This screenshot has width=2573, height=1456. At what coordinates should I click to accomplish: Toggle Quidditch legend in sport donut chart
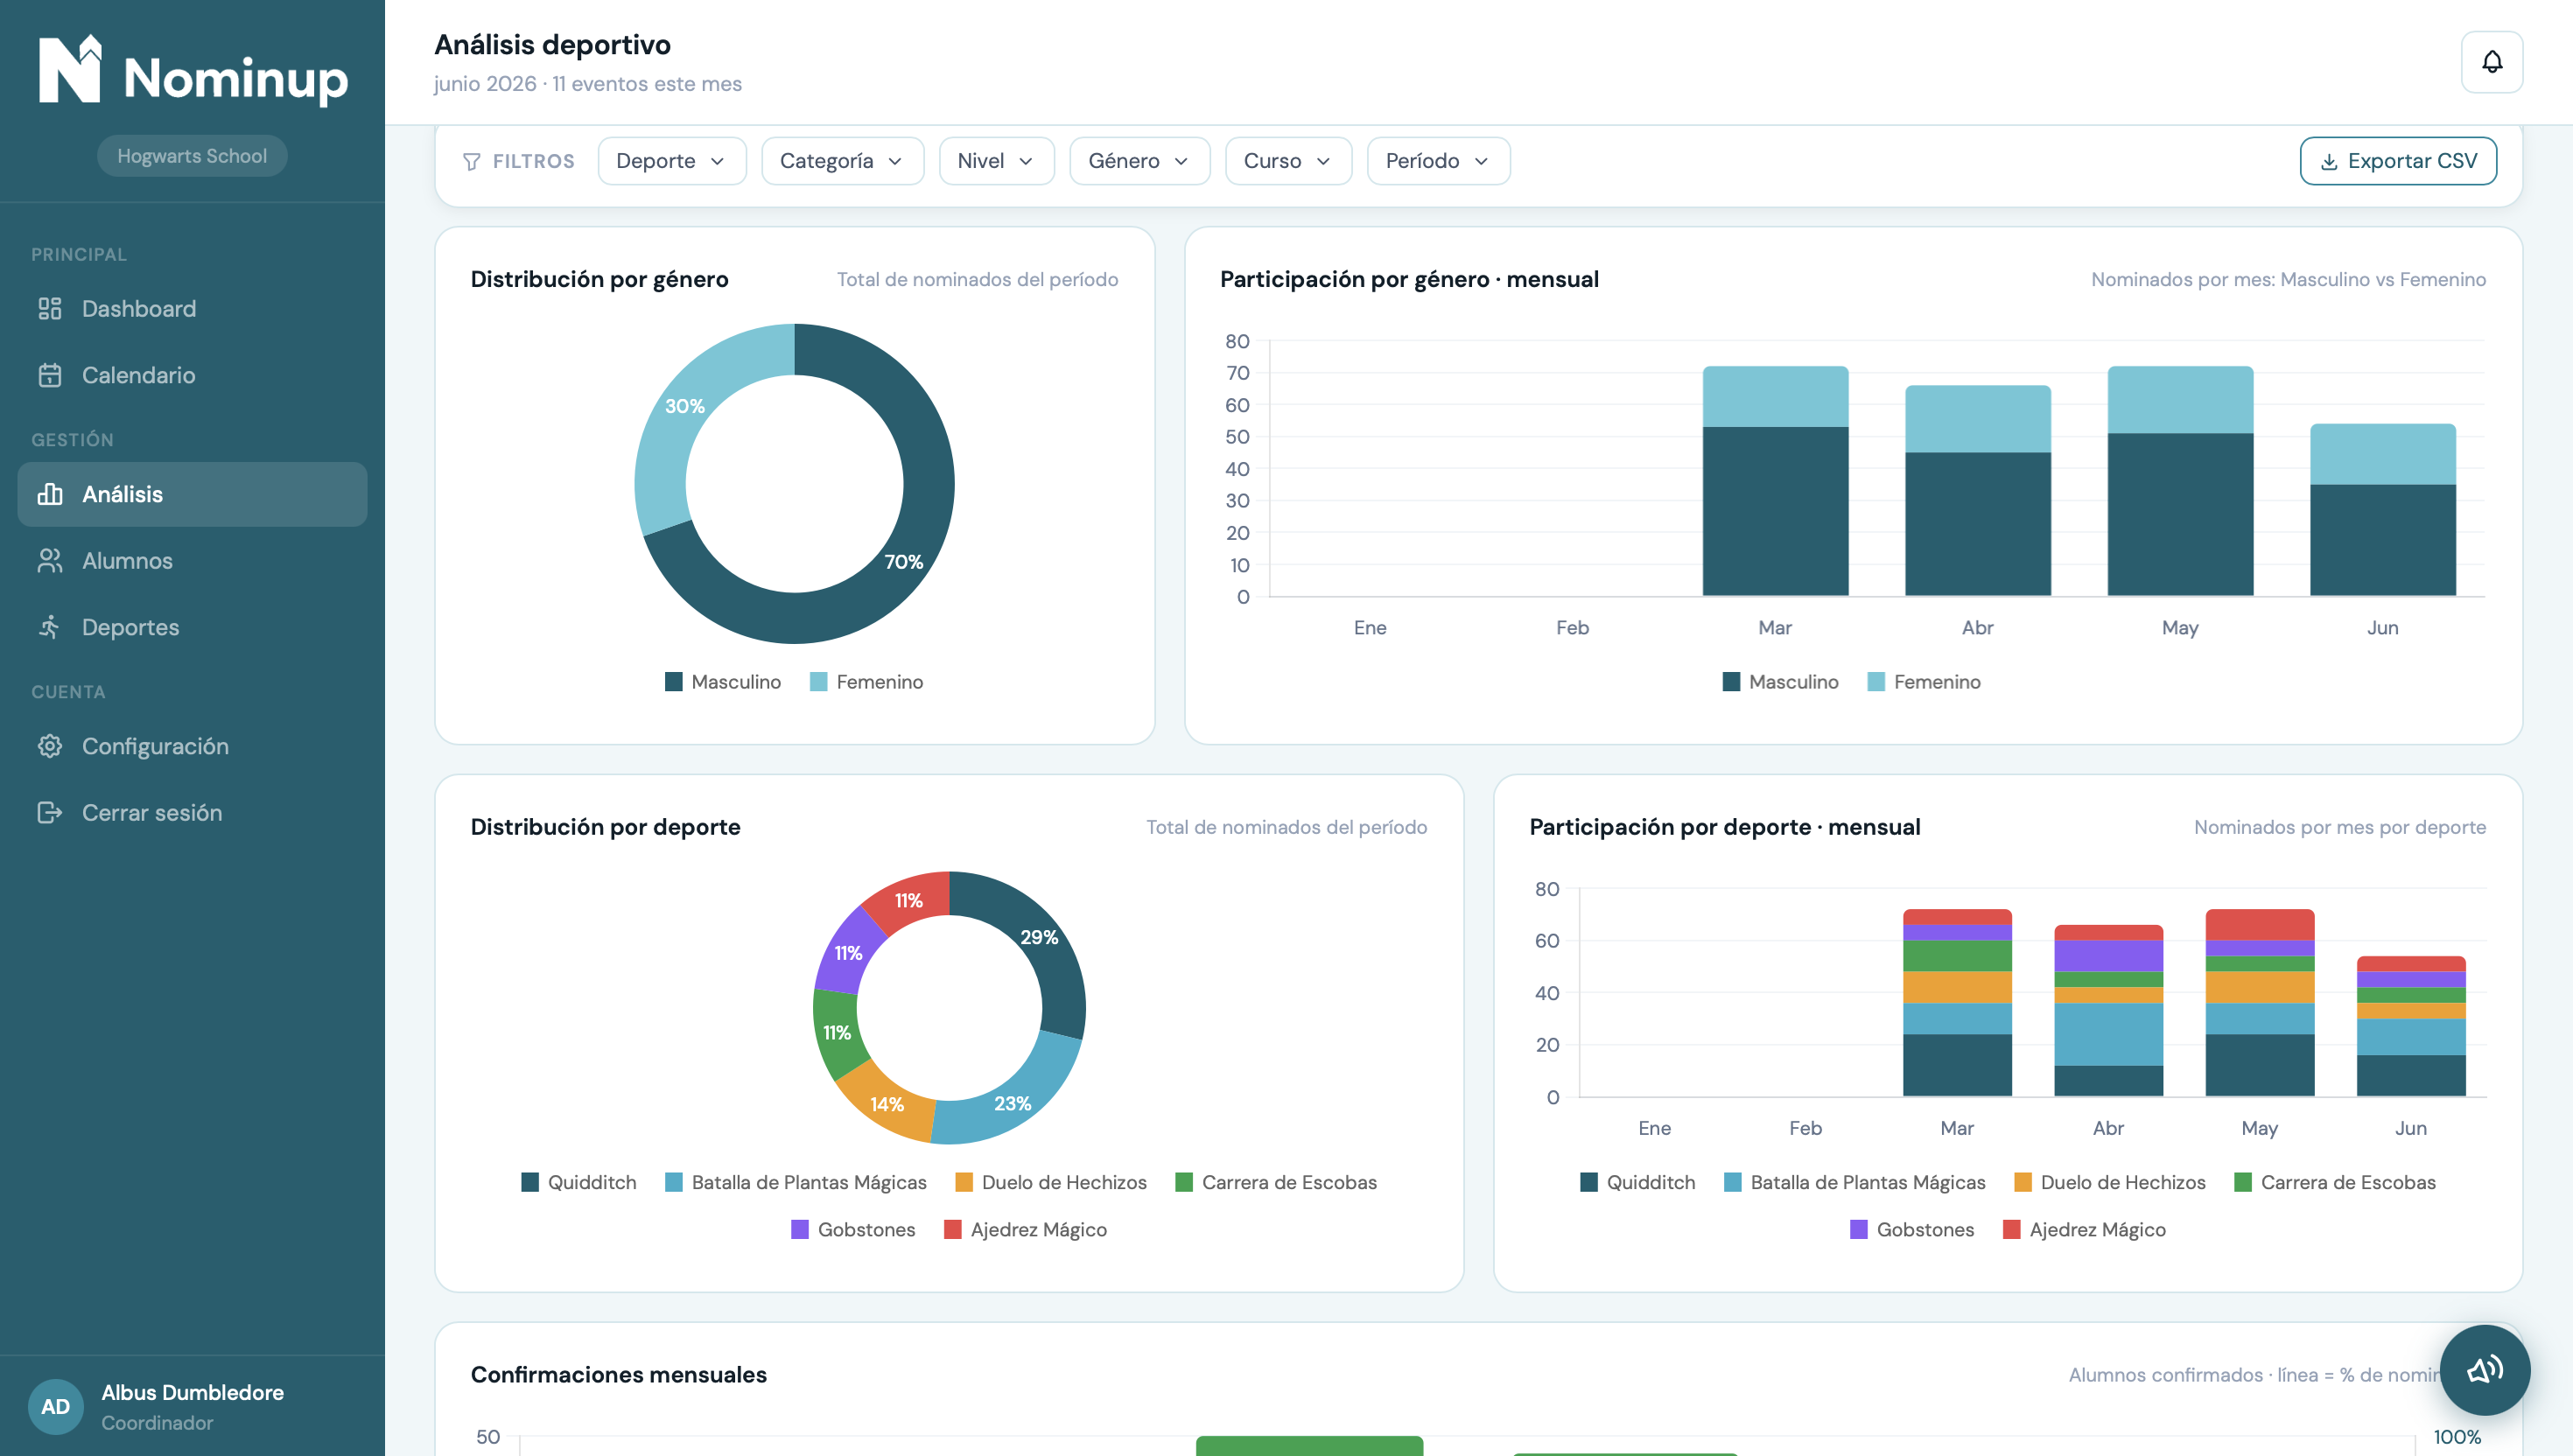point(579,1182)
